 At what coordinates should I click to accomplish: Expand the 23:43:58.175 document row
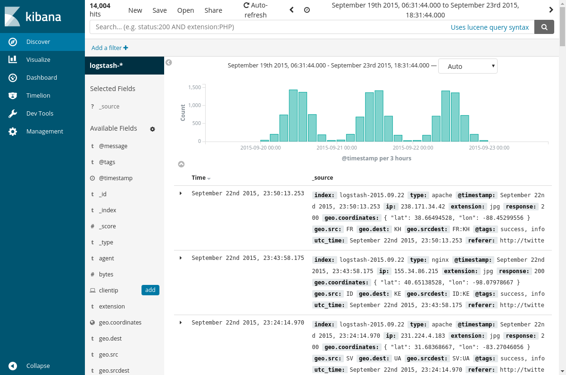tap(181, 258)
